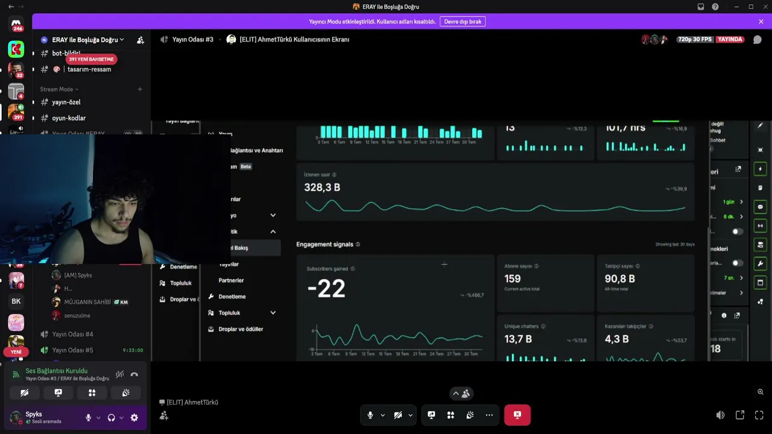The image size is (772, 434).
Task: Open activities launcher in voice panel
Action: pos(92,392)
